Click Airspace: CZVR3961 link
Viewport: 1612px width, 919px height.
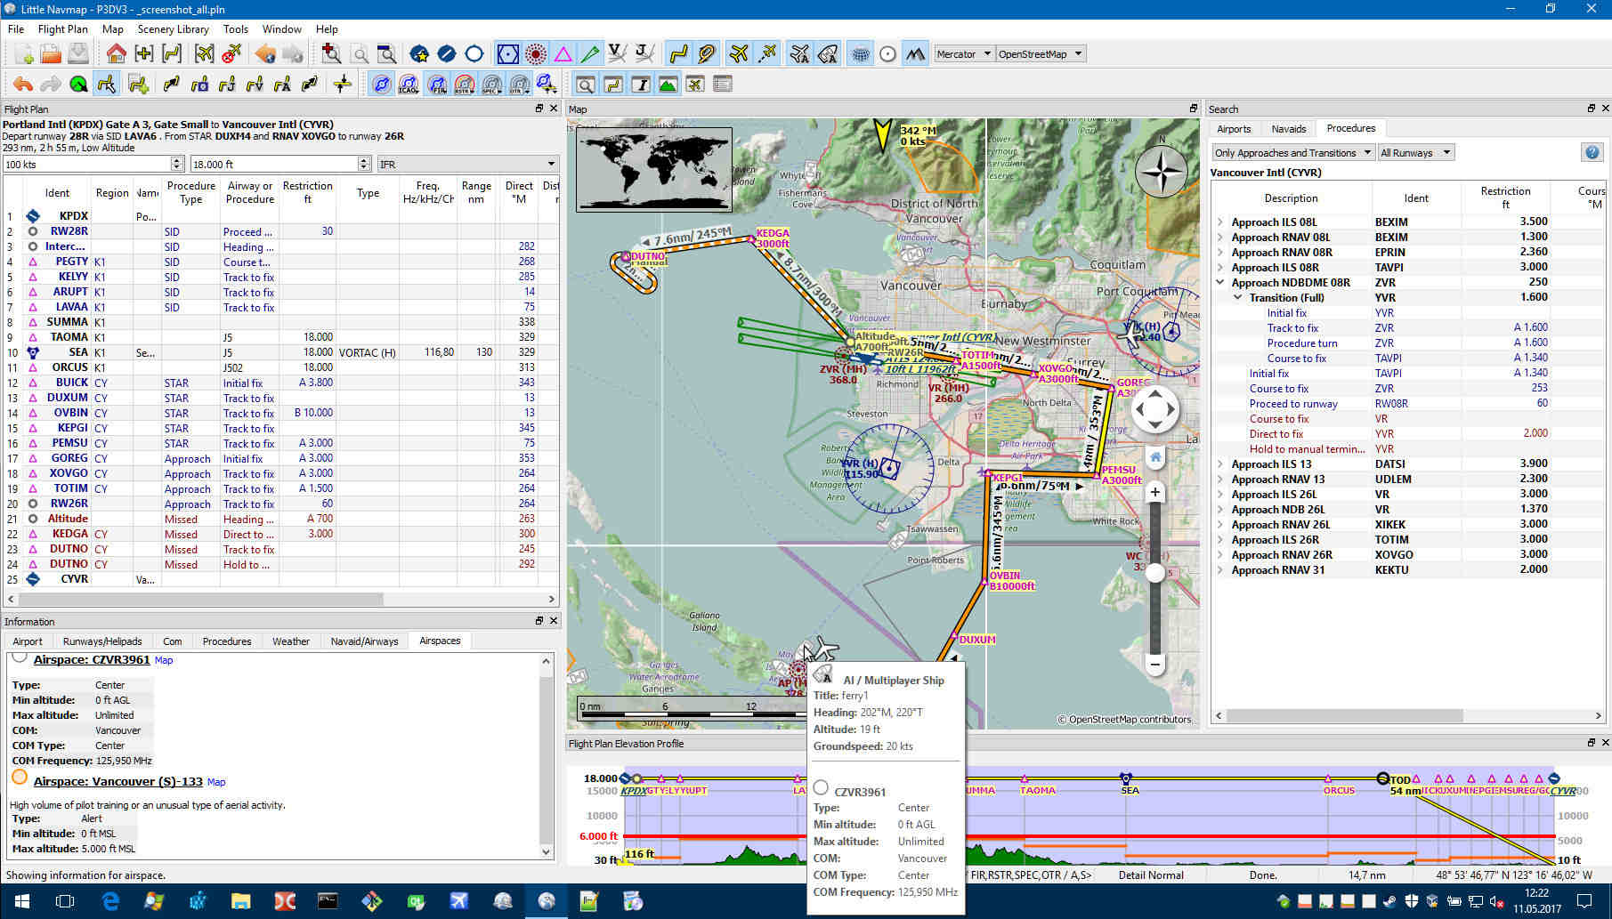click(x=92, y=660)
